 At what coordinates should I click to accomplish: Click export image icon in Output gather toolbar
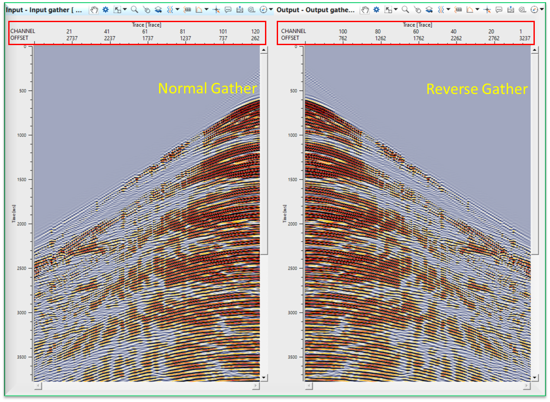510,9
